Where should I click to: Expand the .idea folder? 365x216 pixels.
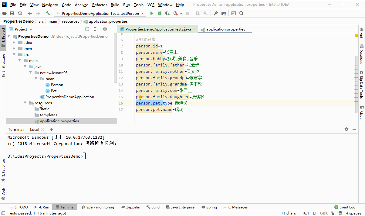point(14,43)
